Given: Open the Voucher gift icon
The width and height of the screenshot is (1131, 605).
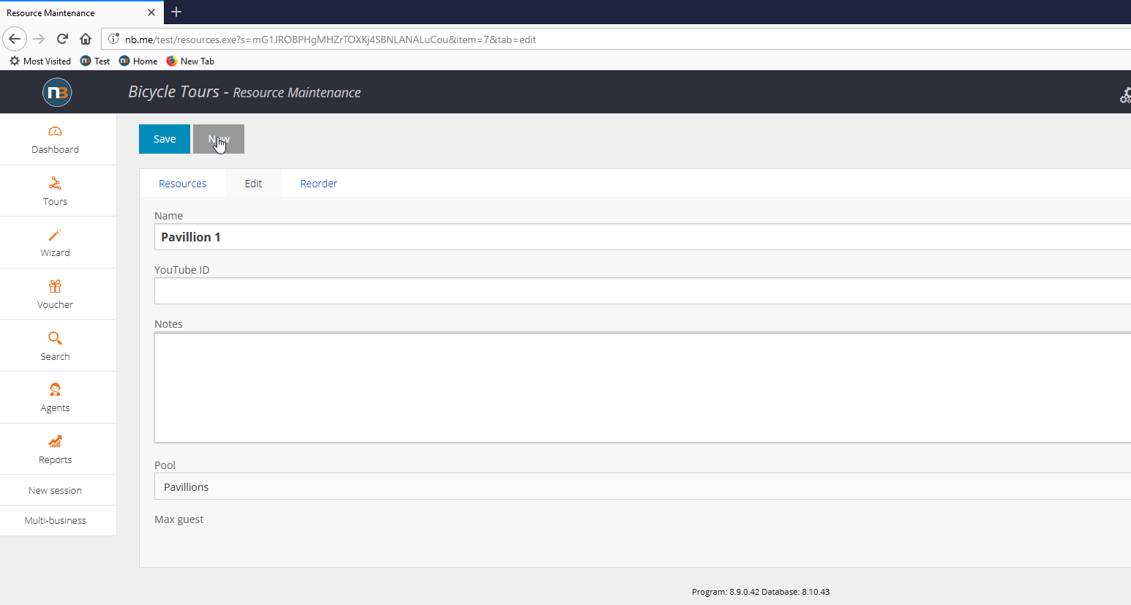Looking at the screenshot, I should point(55,286).
